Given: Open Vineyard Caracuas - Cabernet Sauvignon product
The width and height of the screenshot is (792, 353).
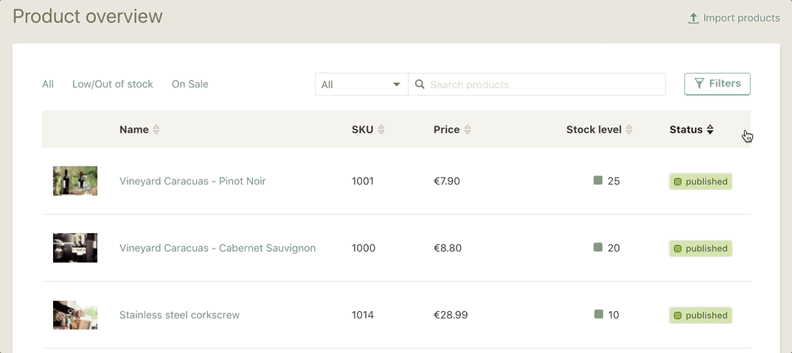Looking at the screenshot, I should (218, 248).
